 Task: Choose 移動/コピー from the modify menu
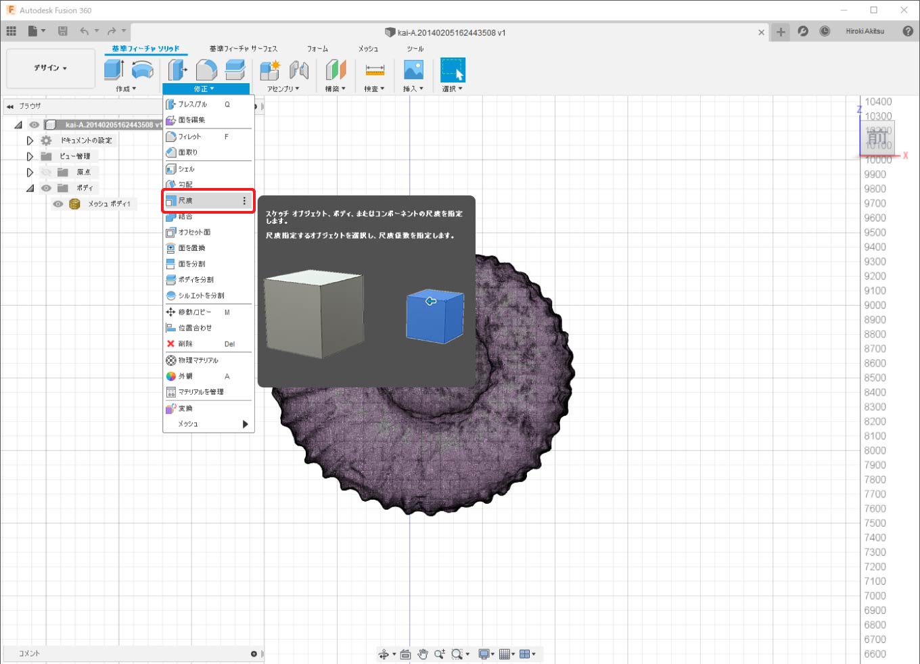195,312
